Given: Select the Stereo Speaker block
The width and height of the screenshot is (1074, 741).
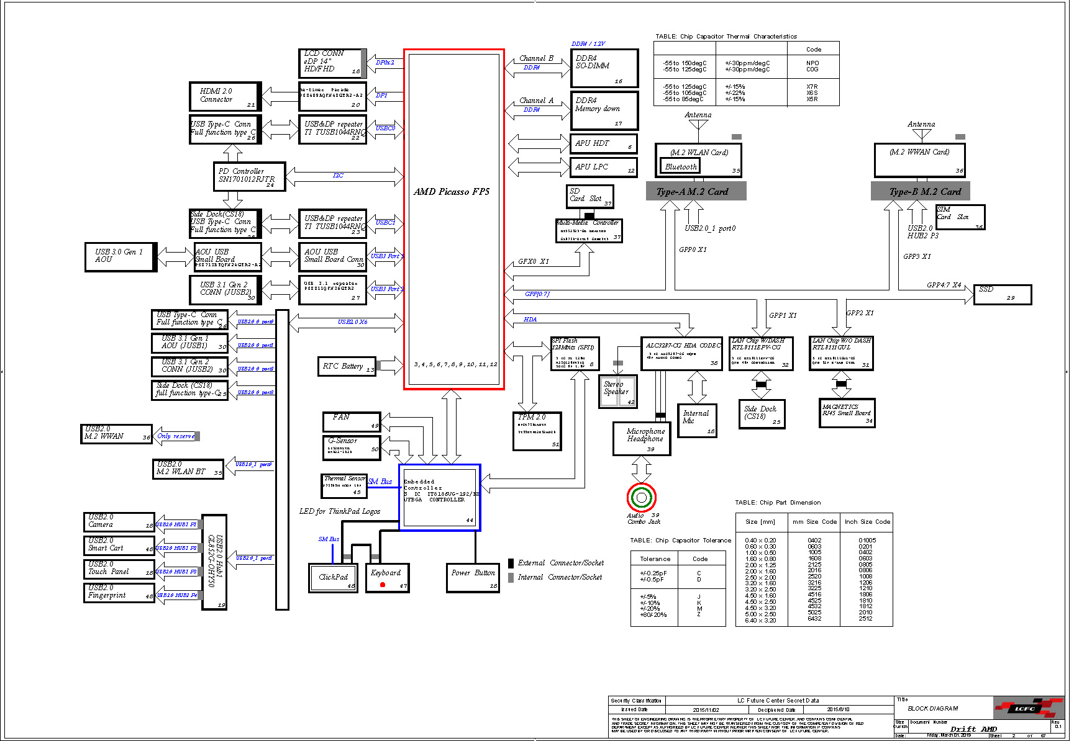Looking at the screenshot, I should point(617,392).
